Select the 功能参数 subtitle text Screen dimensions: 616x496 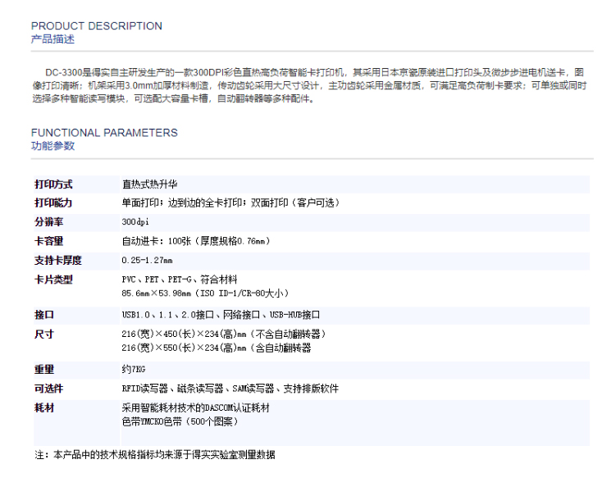tap(52, 146)
